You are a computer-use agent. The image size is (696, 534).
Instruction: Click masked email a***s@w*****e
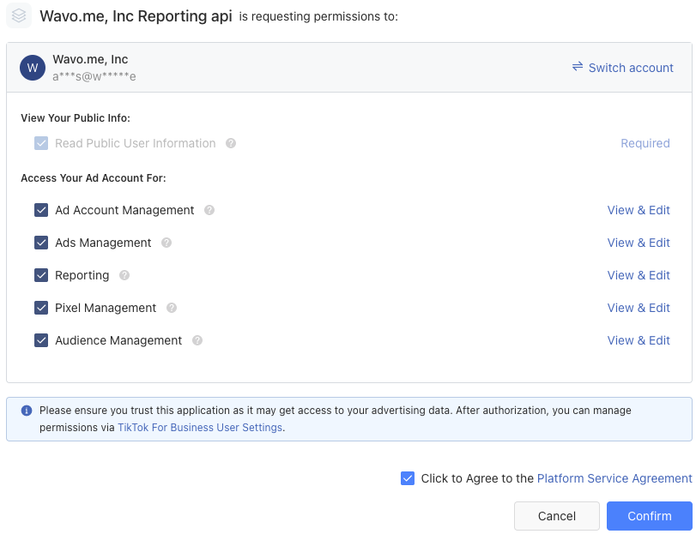tap(94, 76)
